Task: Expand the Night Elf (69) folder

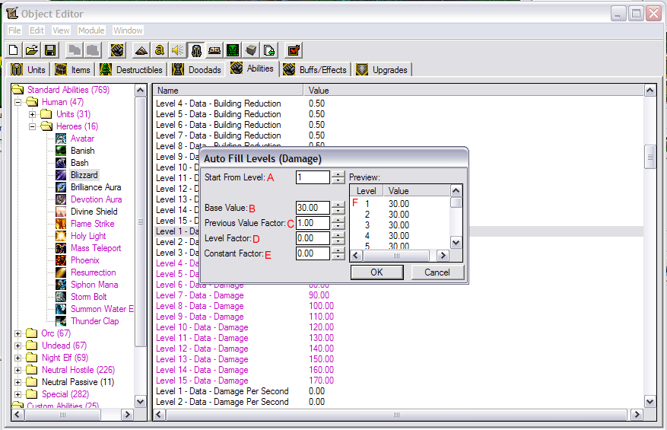Action: (x=17, y=358)
